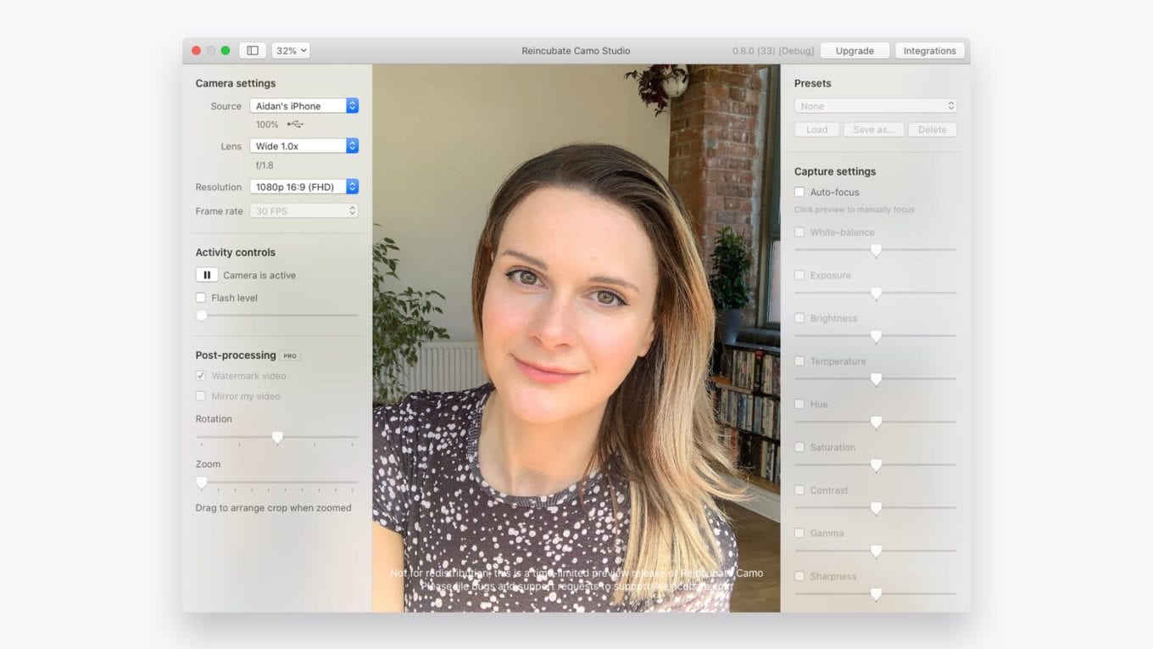Enable the Auto-focus checkbox
The width and height of the screenshot is (1153, 649).
799,193
